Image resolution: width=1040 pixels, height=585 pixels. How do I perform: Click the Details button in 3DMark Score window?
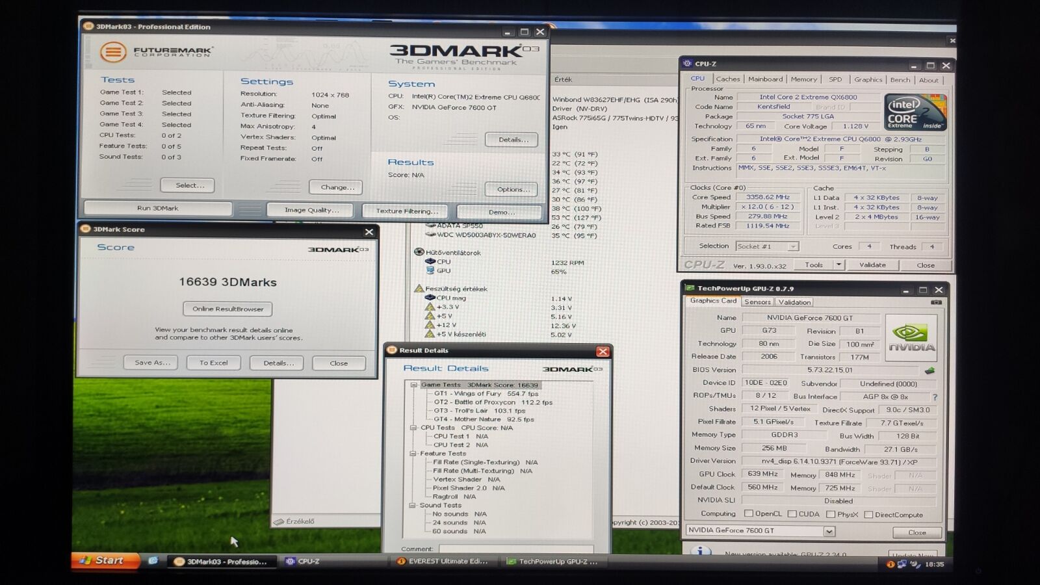pos(278,363)
